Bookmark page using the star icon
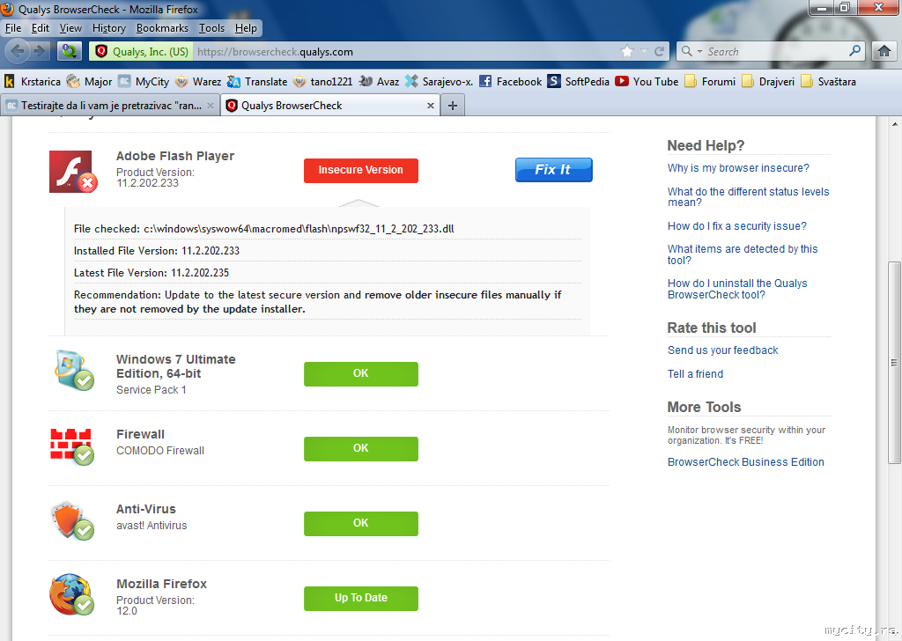This screenshot has height=641, width=902. coord(627,52)
